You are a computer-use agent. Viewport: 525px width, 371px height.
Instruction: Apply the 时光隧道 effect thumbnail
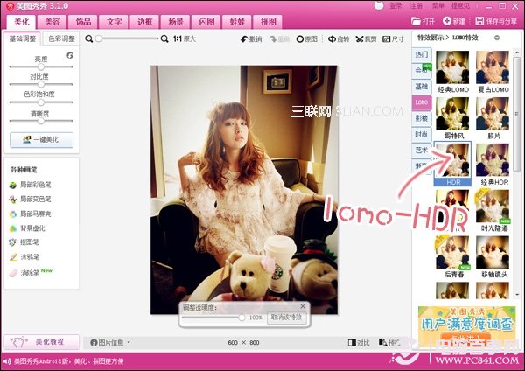click(493, 206)
